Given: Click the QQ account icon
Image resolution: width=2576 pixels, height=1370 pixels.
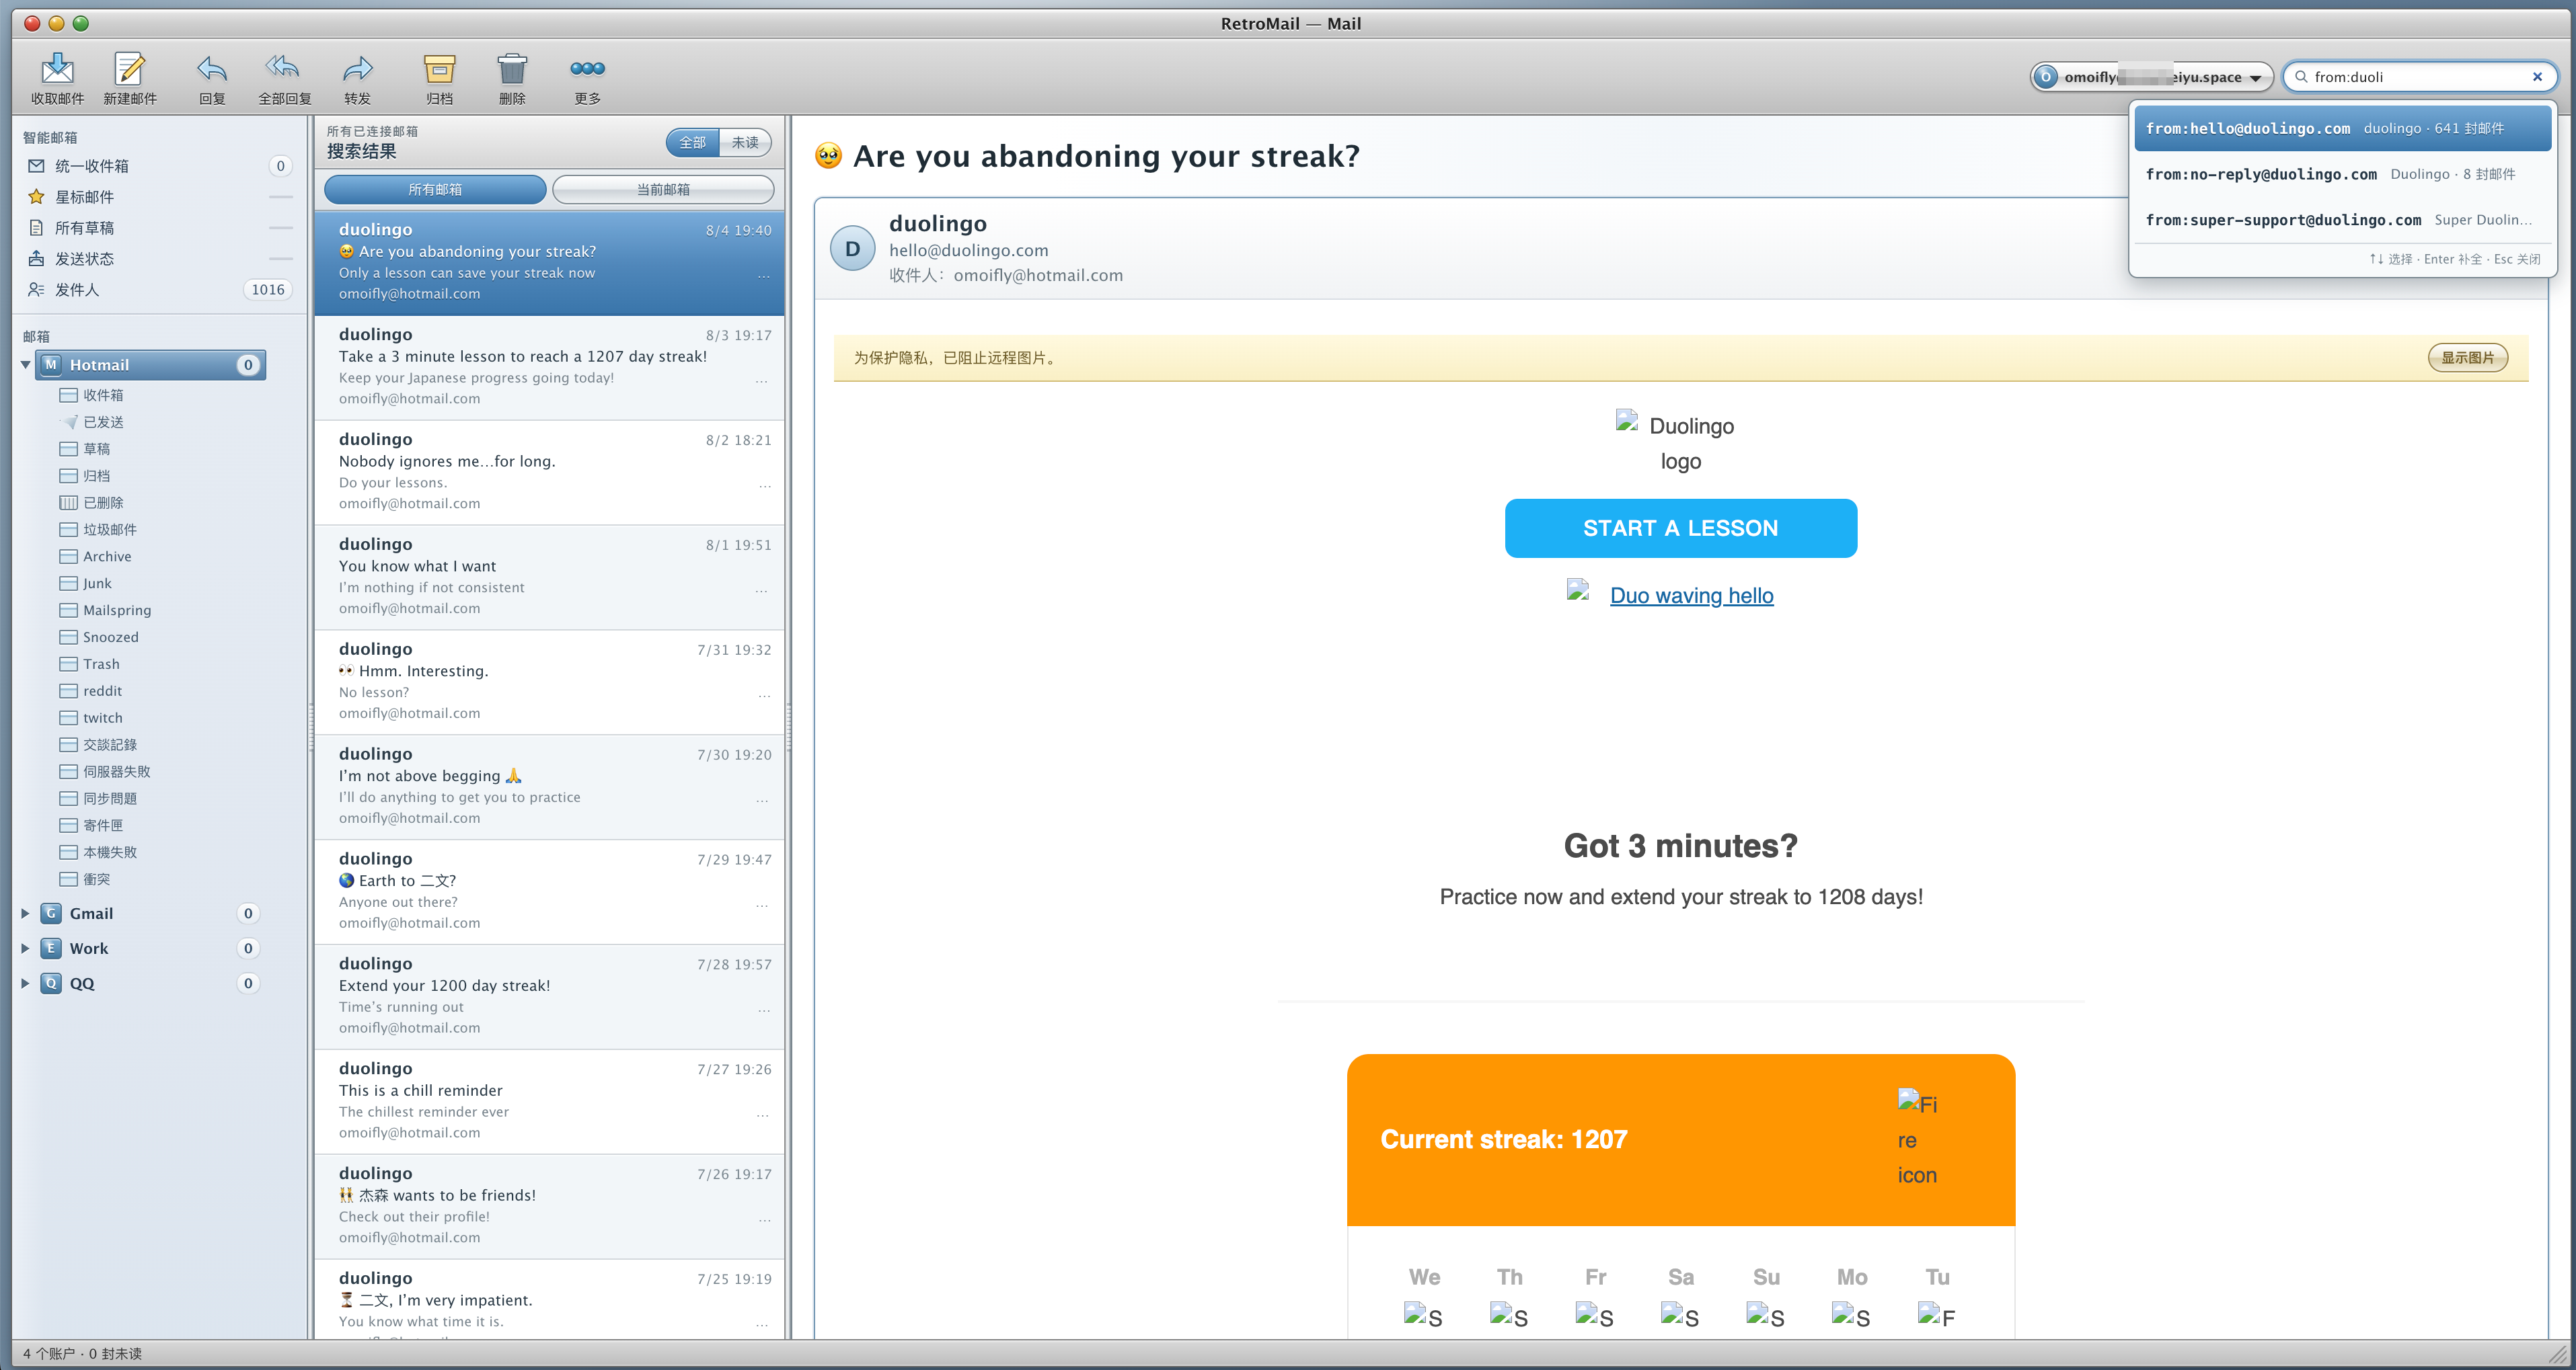Looking at the screenshot, I should pyautogui.click(x=51, y=983).
